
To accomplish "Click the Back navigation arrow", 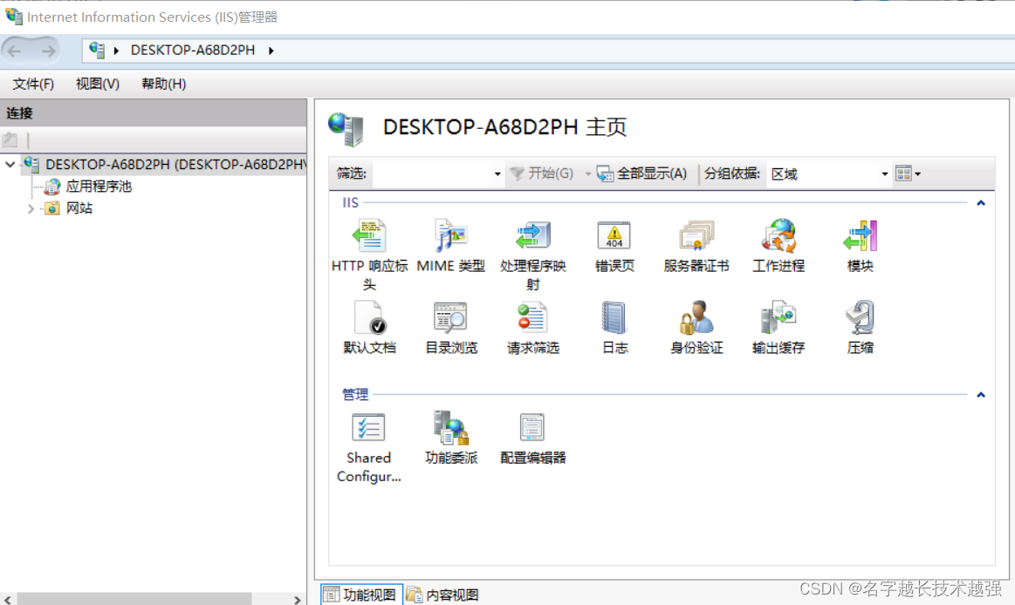I will pyautogui.click(x=16, y=51).
